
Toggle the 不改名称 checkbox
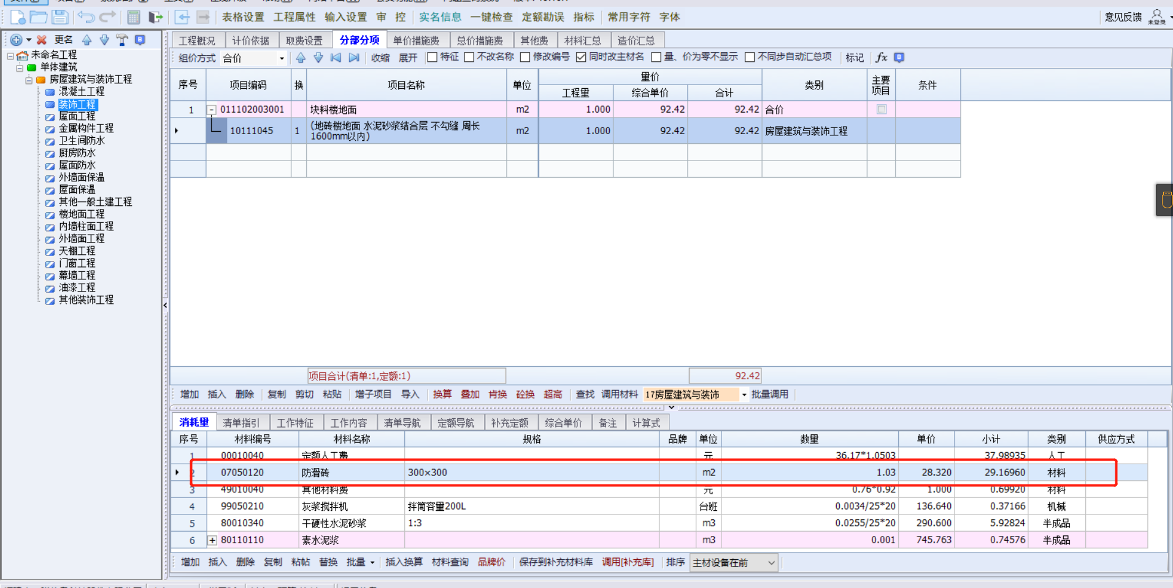pyautogui.click(x=469, y=57)
